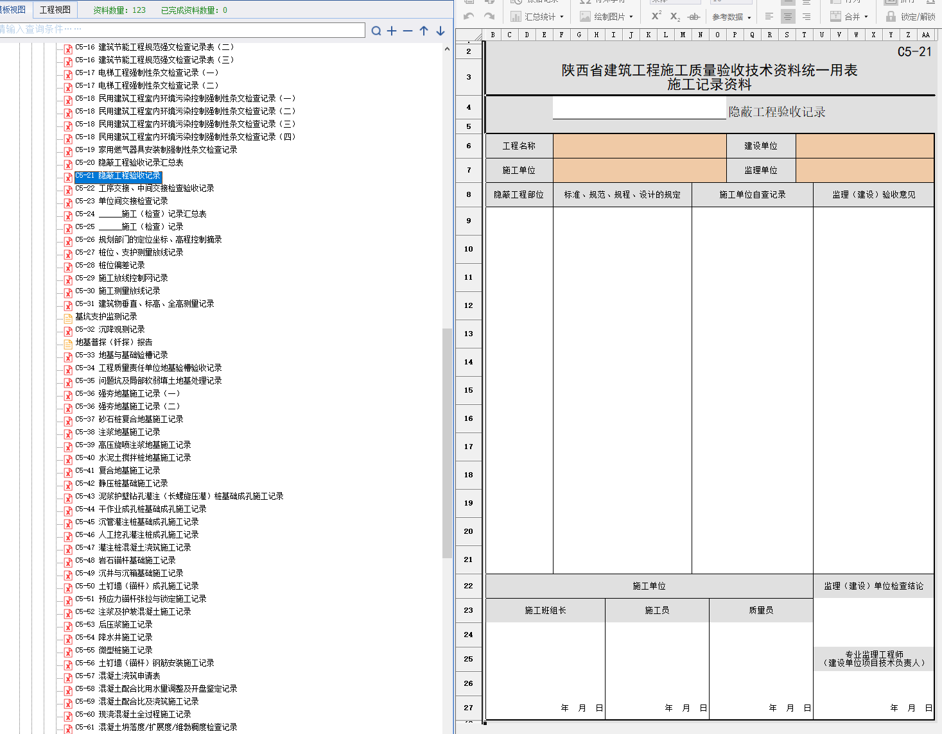Click the 施工单位自查记录 header cell

[753, 194]
